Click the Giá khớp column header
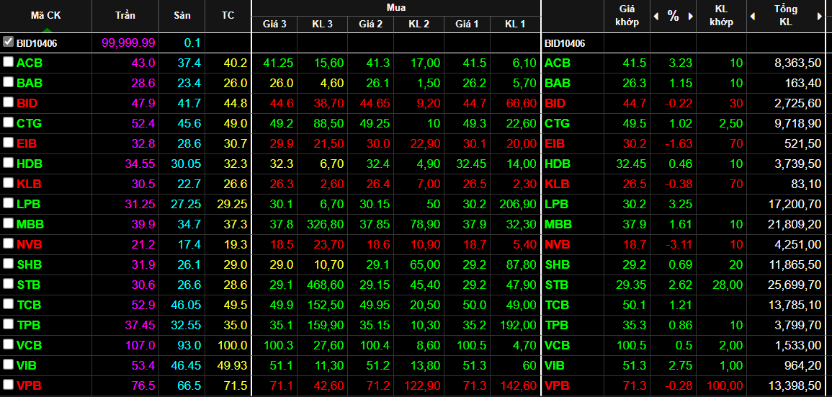Viewport: 832px width, 397px height. [627, 16]
